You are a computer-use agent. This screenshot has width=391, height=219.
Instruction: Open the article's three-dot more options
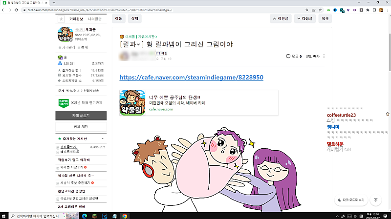(324, 56)
